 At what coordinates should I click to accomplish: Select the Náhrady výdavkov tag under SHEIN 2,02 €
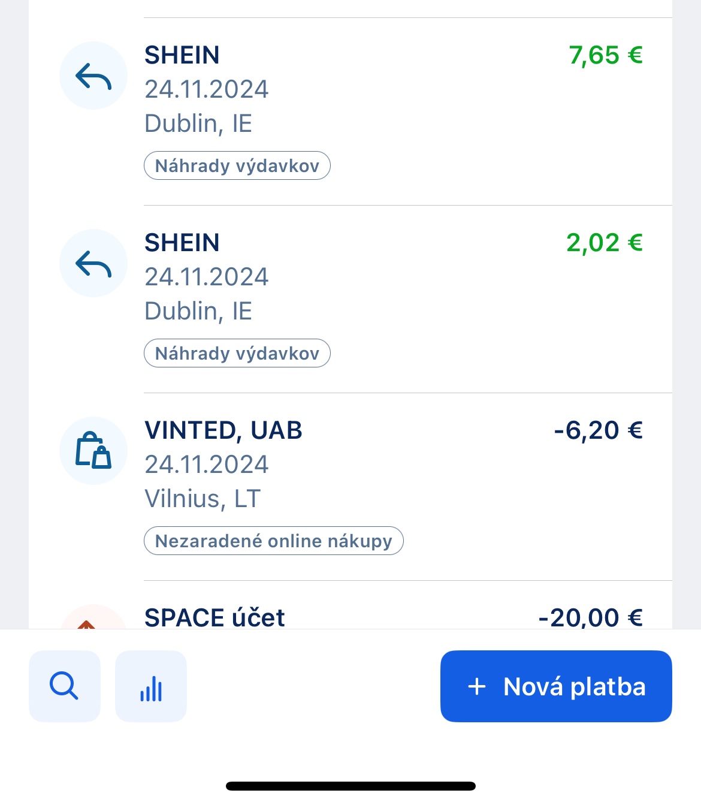[x=237, y=354]
